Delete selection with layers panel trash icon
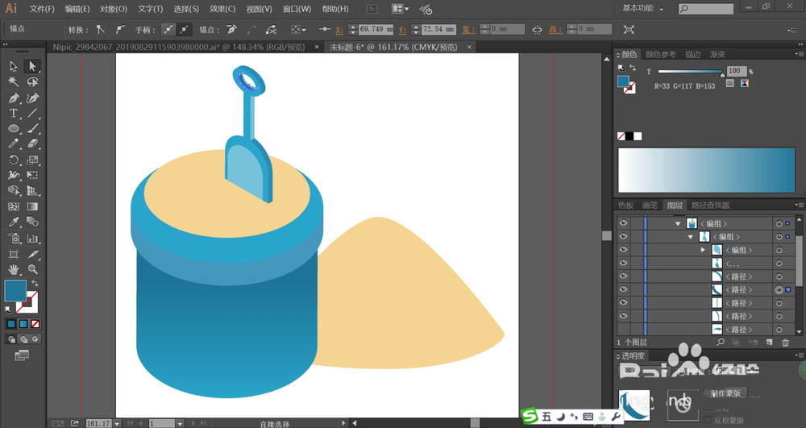This screenshot has height=428, width=806. coord(785,343)
